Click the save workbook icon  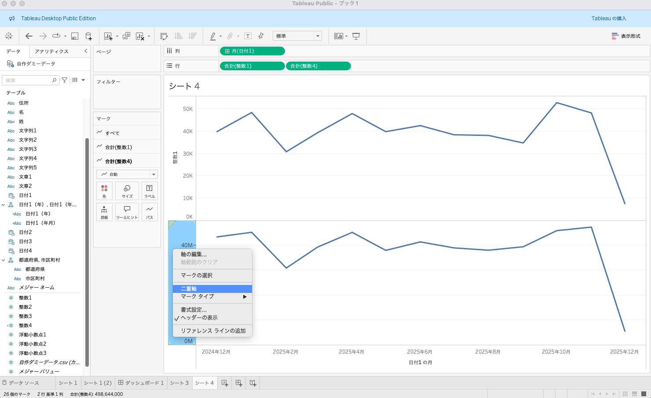click(x=75, y=36)
